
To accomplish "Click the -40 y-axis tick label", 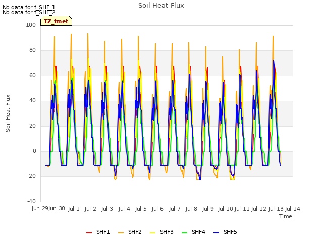I will tap(31, 202).
